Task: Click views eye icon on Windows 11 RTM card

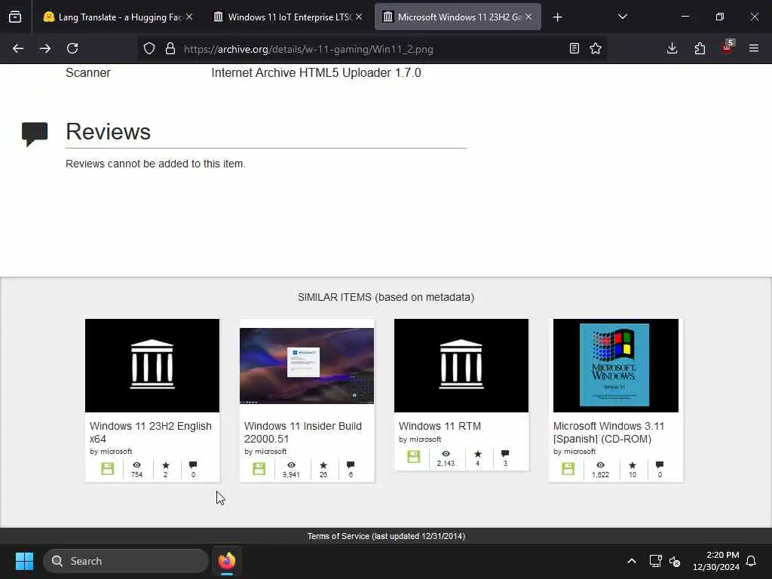Action: pos(446,453)
